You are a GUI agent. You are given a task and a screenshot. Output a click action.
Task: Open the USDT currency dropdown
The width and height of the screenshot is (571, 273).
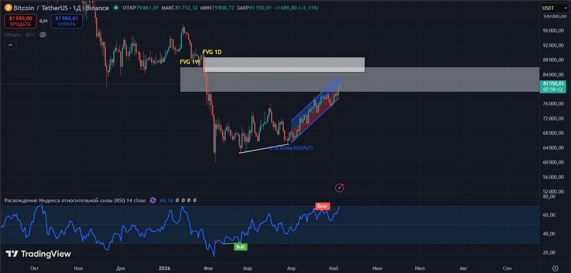554,8
